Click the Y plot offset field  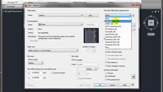pyautogui.click(x=37, y=78)
